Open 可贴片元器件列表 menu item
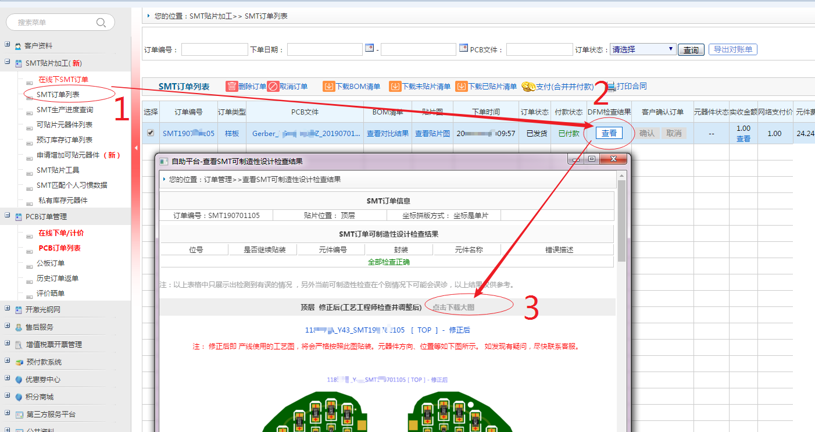This screenshot has height=432, width=815. tap(65, 124)
